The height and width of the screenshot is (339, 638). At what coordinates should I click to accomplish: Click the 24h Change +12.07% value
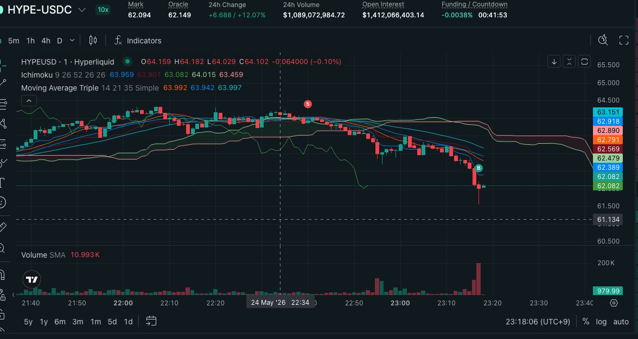[251, 15]
